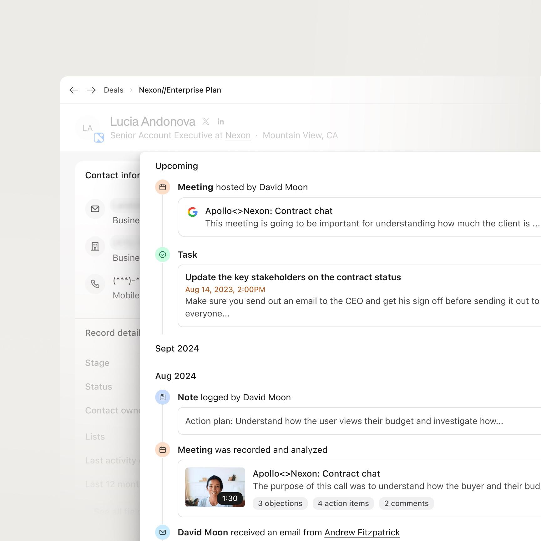Click the Note icon logged by David Moon
The width and height of the screenshot is (541, 541).
point(163,397)
